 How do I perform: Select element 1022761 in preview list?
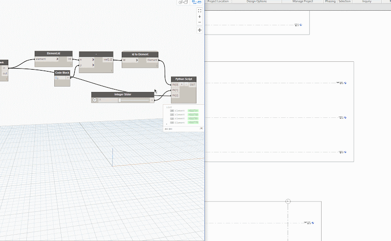tap(193, 118)
